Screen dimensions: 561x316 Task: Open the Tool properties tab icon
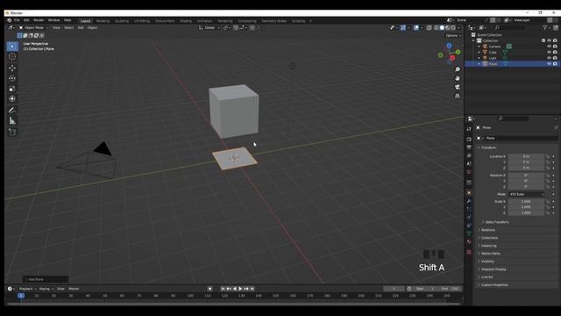click(x=469, y=129)
